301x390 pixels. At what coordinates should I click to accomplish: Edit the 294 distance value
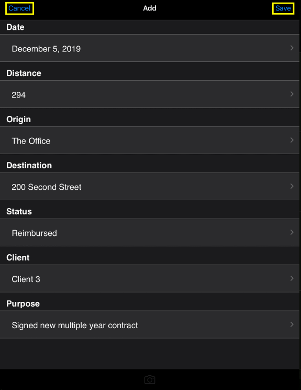click(x=150, y=94)
